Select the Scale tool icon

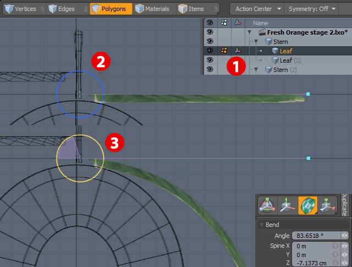tap(327, 205)
